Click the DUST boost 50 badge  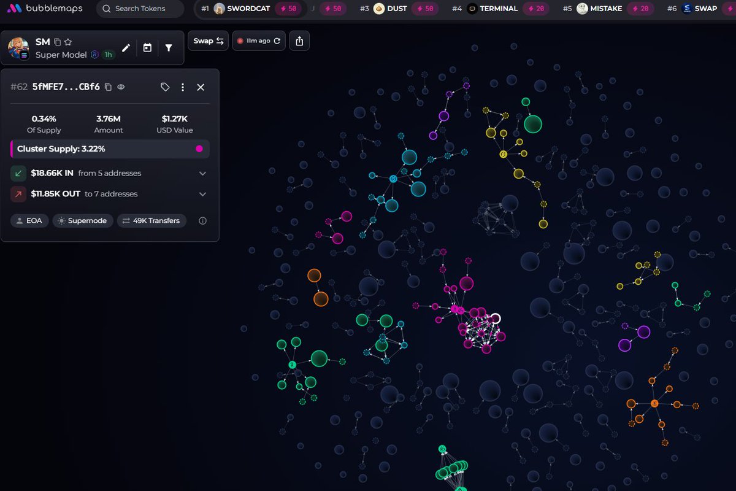pyautogui.click(x=424, y=9)
